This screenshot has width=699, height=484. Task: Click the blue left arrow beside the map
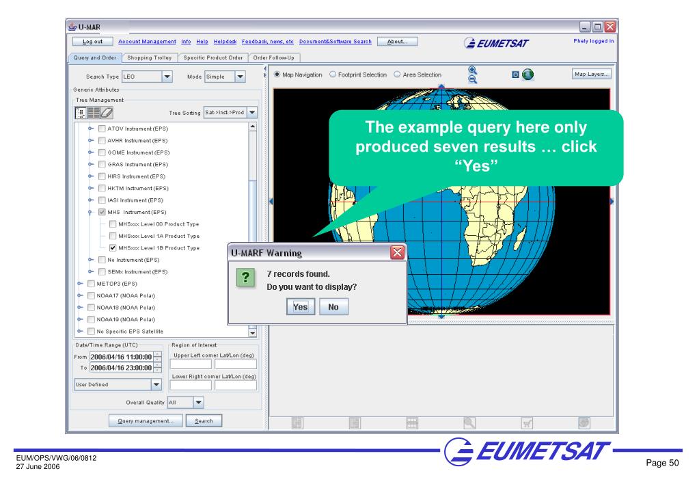click(x=271, y=202)
